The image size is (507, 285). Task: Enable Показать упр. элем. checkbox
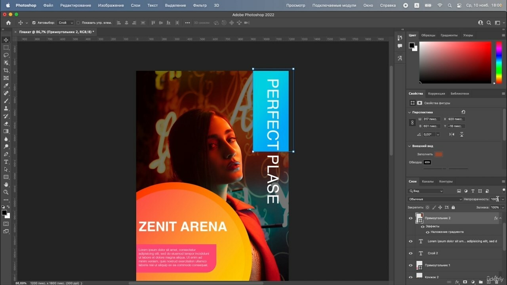(78, 23)
